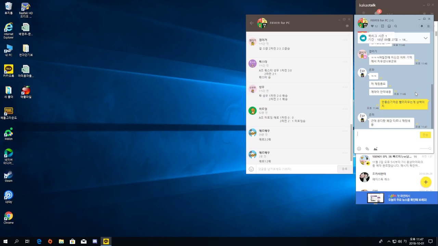Click the 전송 send button
Screen dimensions: 438x246
click(x=425, y=135)
